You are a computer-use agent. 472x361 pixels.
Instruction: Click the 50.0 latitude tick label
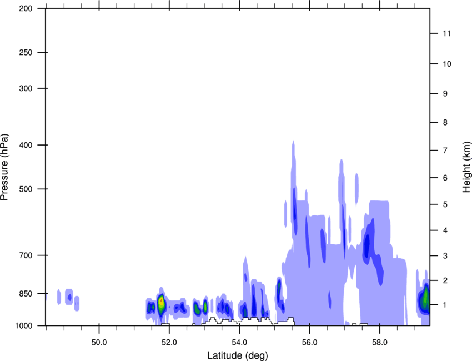99,343
